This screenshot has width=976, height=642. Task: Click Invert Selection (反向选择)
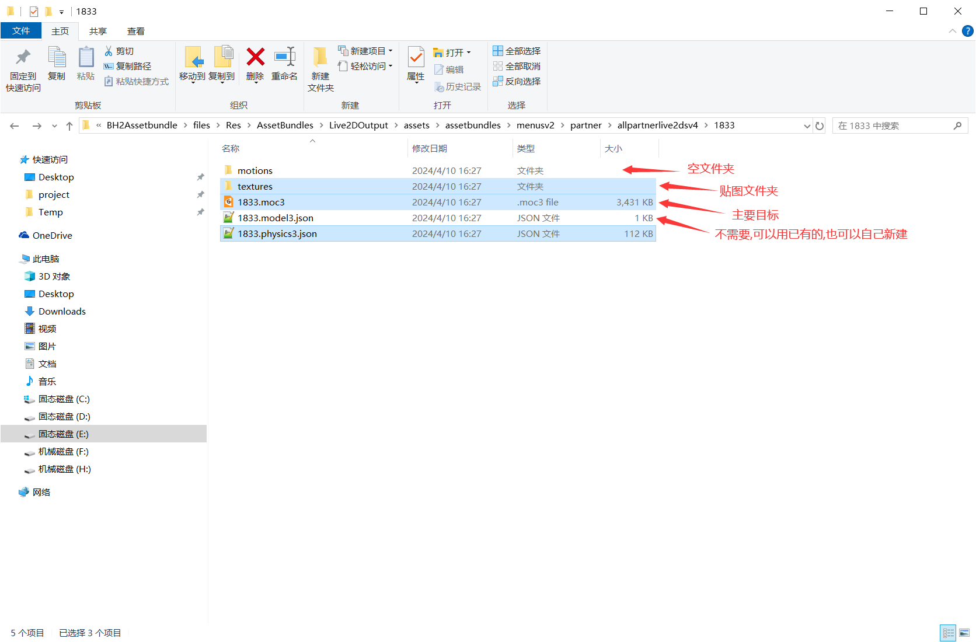517,81
